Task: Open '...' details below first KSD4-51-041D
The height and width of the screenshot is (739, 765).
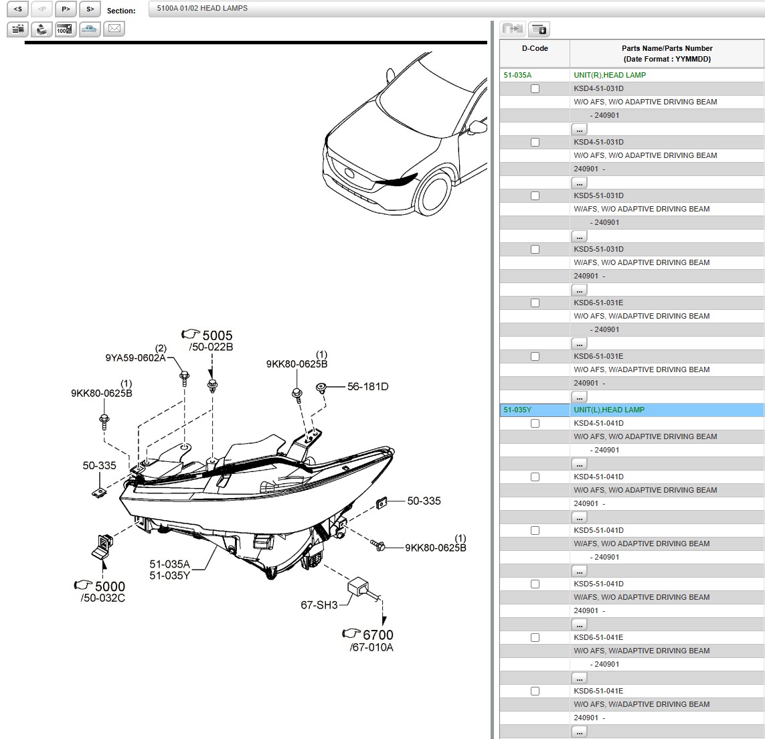Action: click(579, 464)
